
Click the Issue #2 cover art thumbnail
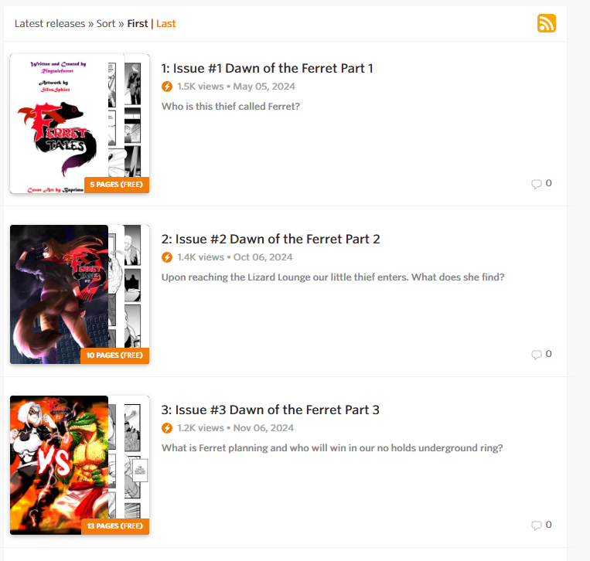(80, 294)
